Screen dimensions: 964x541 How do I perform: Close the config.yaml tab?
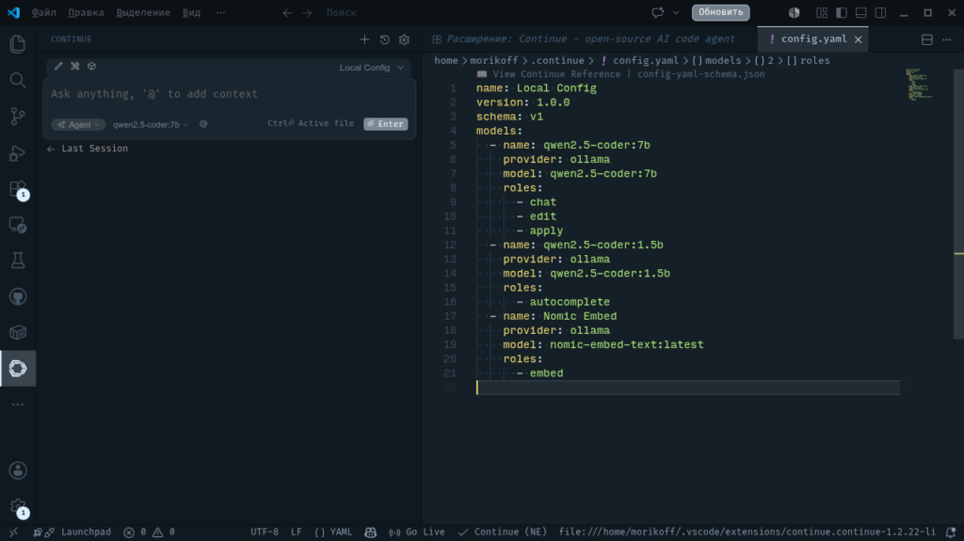point(859,40)
